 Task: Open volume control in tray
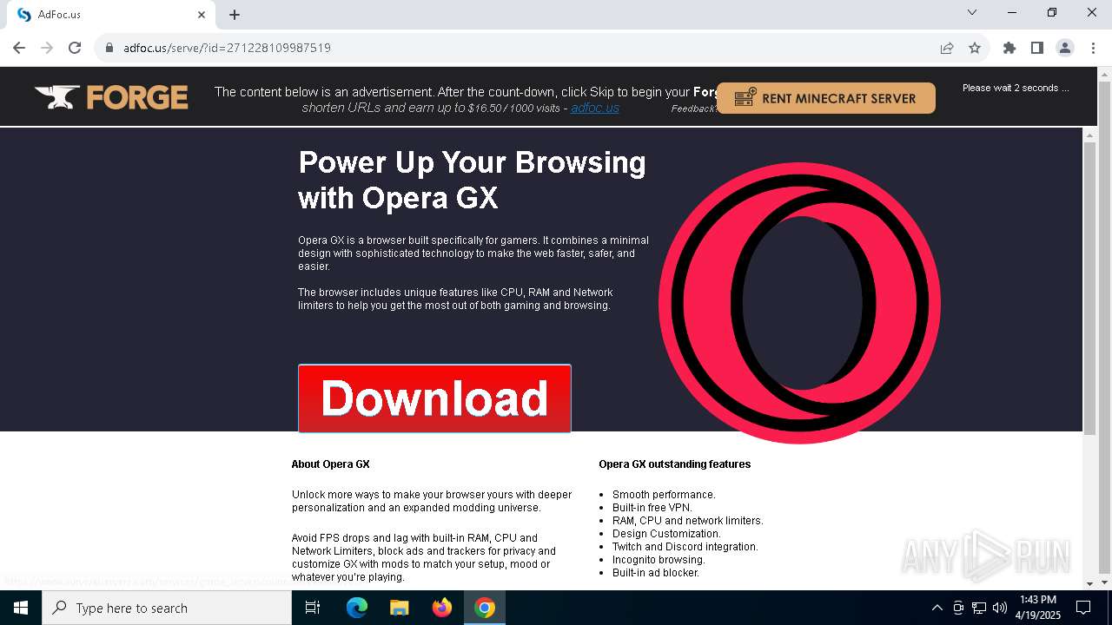1000,608
